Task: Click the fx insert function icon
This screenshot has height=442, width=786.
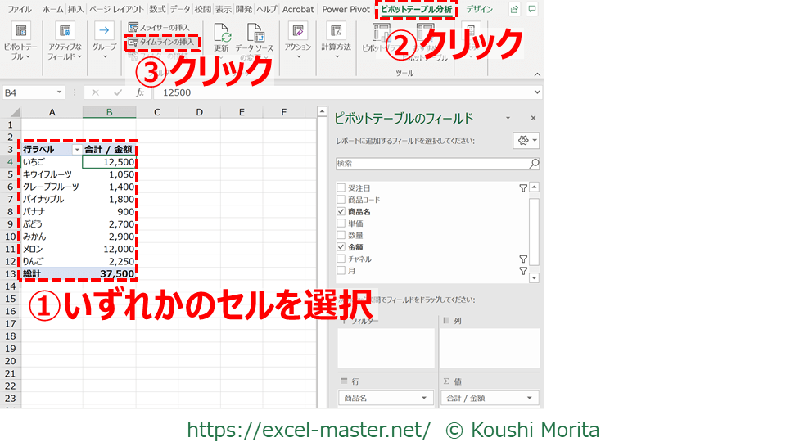Action: coord(138,92)
